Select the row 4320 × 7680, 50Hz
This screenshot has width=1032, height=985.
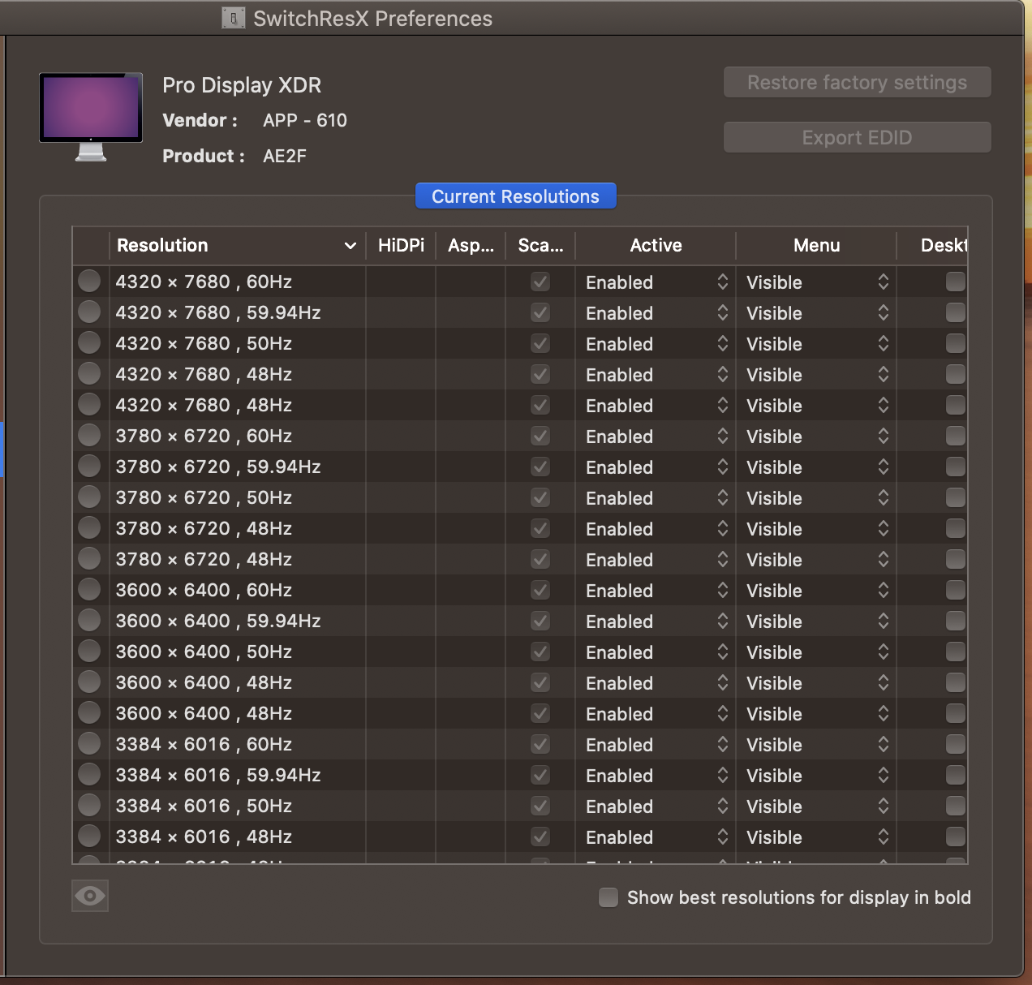click(x=520, y=343)
